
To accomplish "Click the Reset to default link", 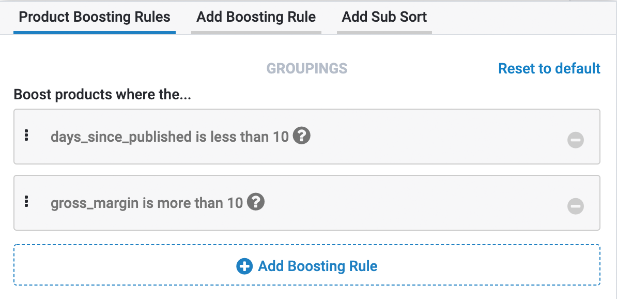I will pyautogui.click(x=549, y=68).
